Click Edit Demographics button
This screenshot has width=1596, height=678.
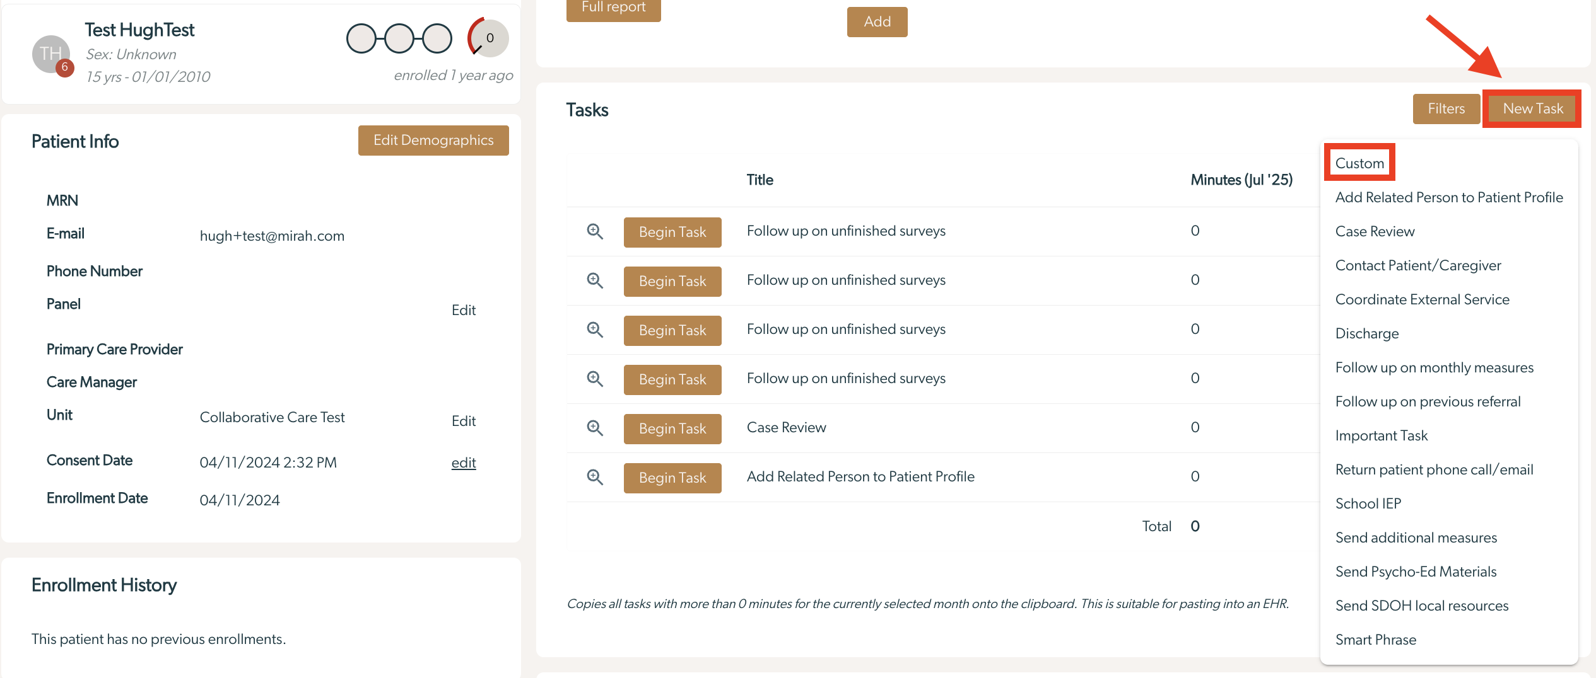433,140
